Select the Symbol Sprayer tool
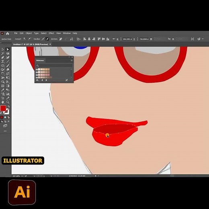 (3, 94)
